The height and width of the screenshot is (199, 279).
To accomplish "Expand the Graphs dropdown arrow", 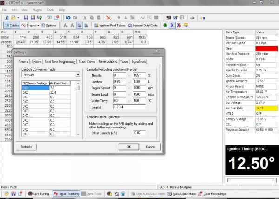I will [38, 26].
